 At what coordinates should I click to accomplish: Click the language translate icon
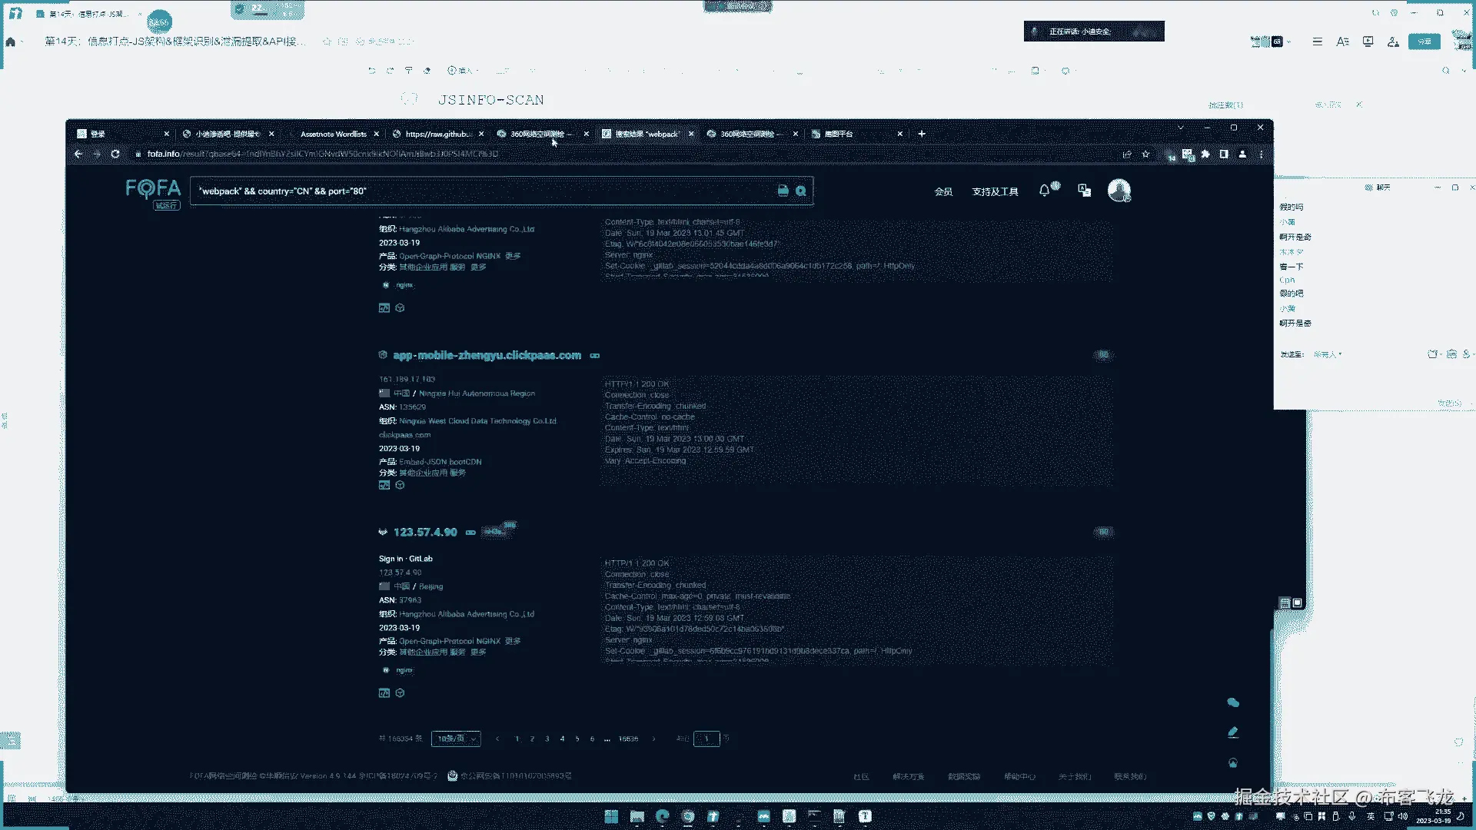1084,191
